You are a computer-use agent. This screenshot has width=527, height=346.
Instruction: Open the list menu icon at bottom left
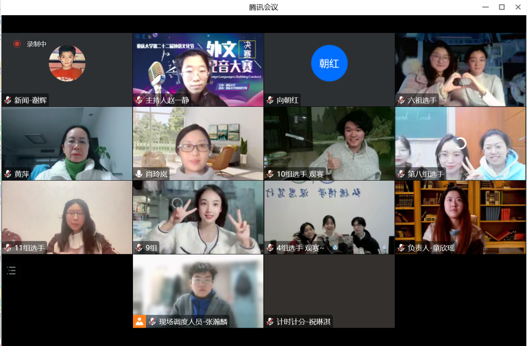point(11,271)
